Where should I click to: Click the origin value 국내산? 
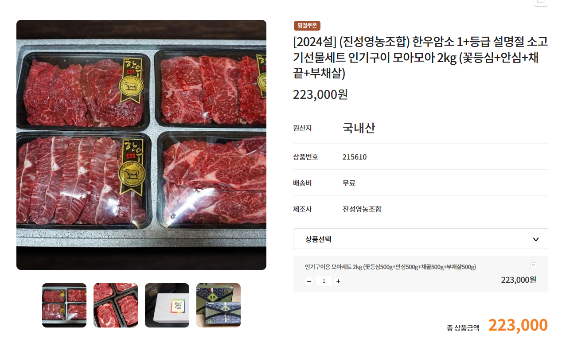(x=359, y=128)
